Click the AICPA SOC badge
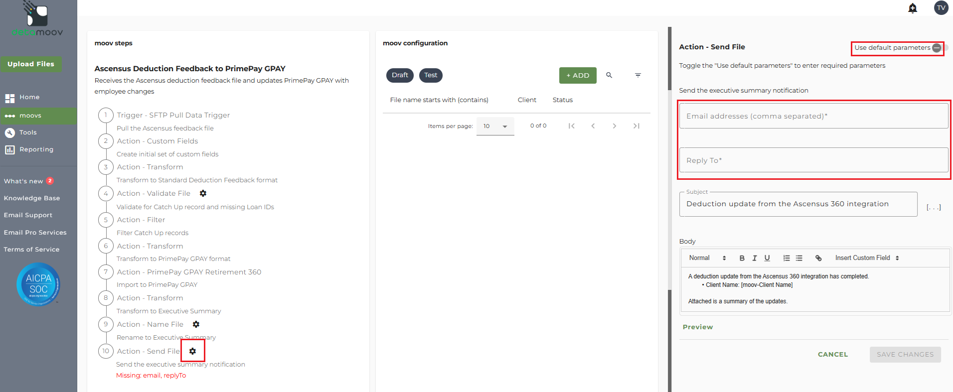 (38, 284)
